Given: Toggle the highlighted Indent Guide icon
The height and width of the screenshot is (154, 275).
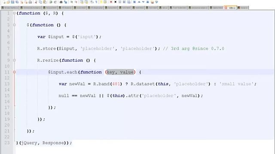Looking at the screenshot, I should [x=101, y=2].
